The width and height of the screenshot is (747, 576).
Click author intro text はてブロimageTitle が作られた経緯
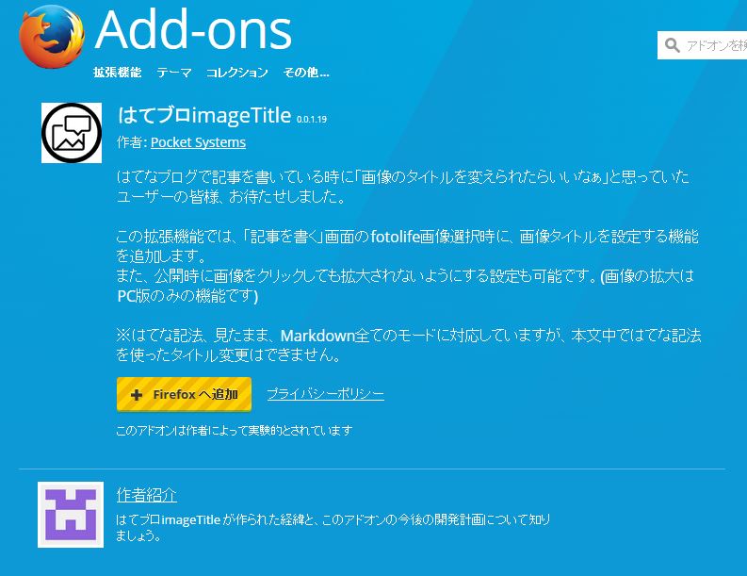point(333,527)
